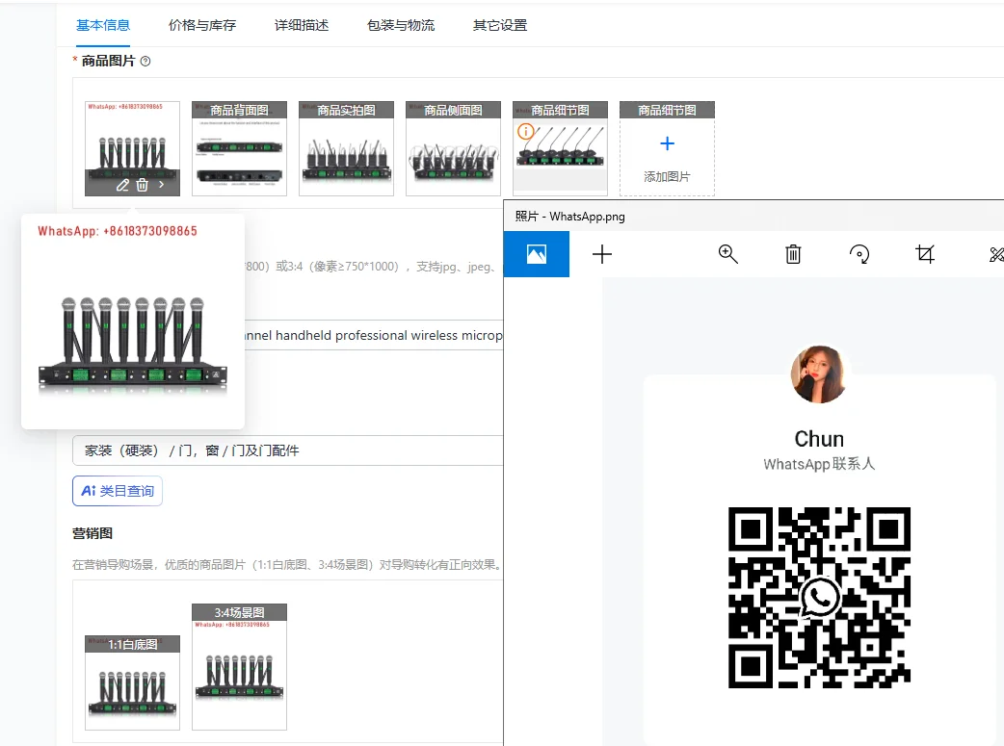The width and height of the screenshot is (1004, 746).
Task: Click the edit scissors icon in Photos toolbar
Action: coord(996,255)
